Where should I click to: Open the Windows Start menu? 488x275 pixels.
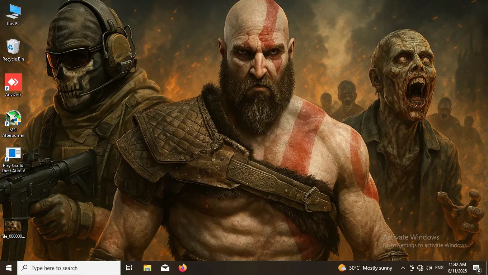coord(9,268)
